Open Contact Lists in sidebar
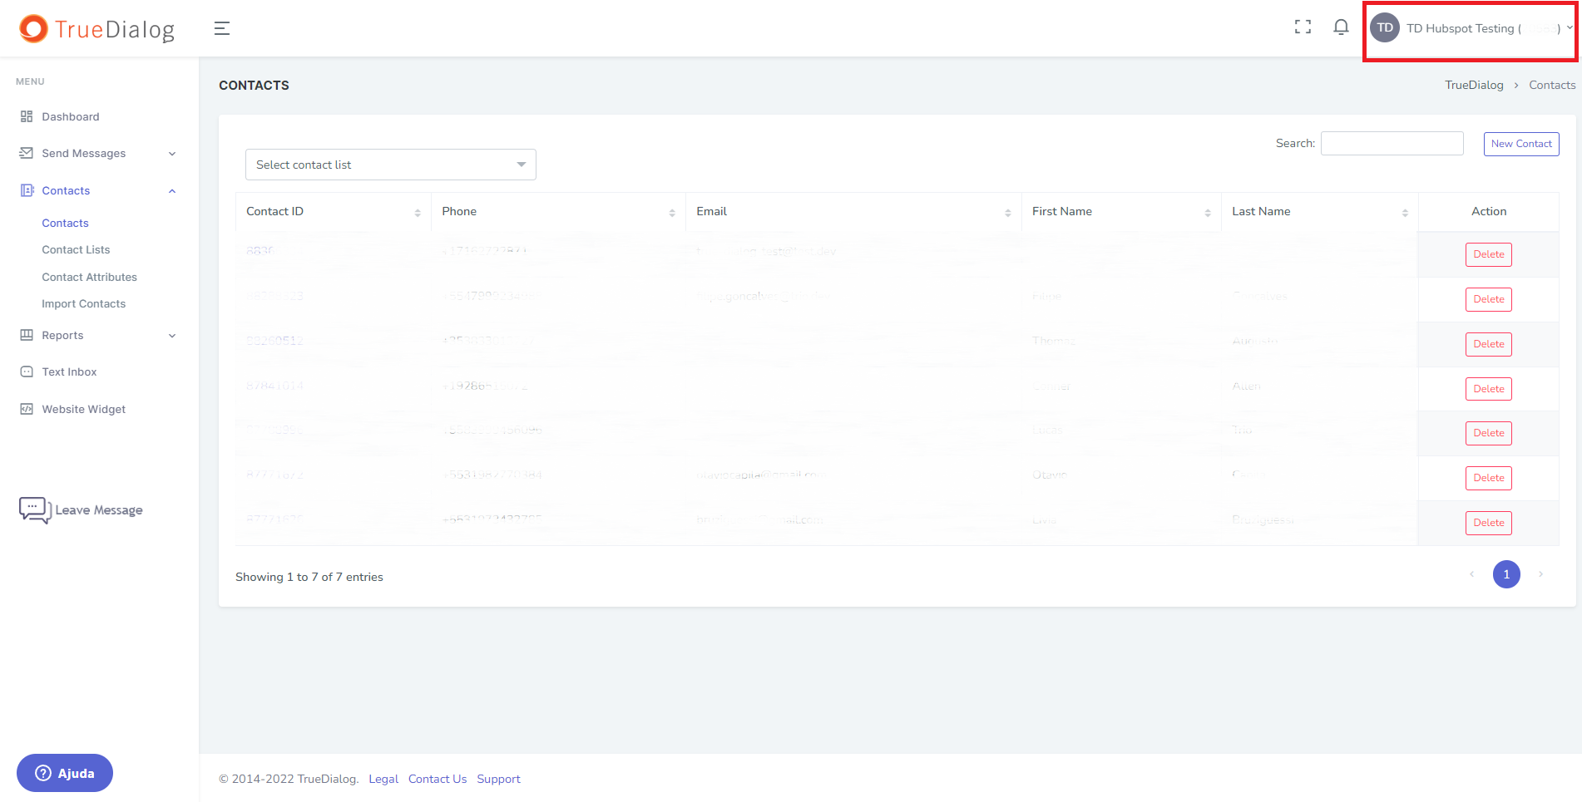 pyautogui.click(x=76, y=249)
